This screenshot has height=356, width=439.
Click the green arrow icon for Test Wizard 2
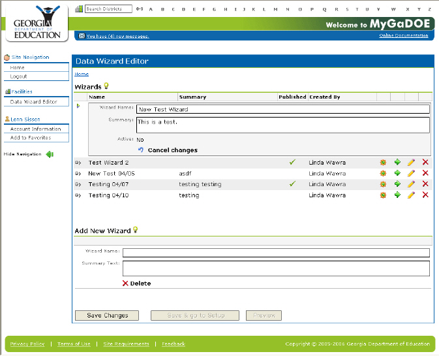click(397, 162)
